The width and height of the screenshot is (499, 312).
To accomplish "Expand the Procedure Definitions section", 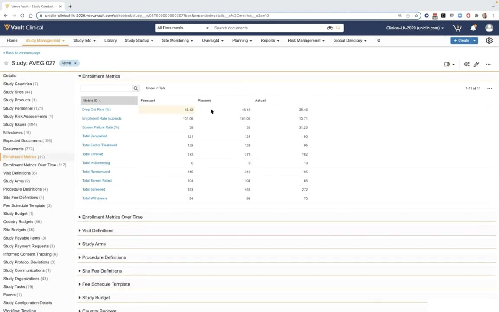I will pos(80,257).
